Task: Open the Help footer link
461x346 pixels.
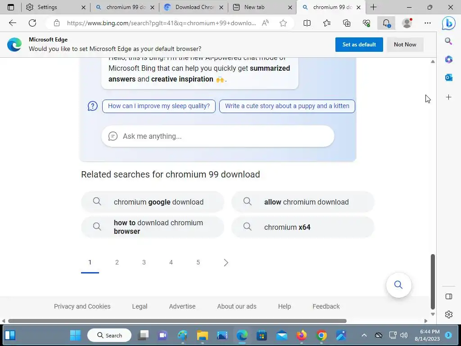Action: [x=285, y=306]
